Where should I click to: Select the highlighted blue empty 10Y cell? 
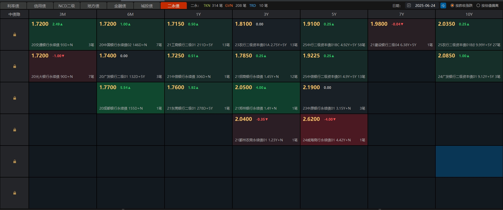469,161
